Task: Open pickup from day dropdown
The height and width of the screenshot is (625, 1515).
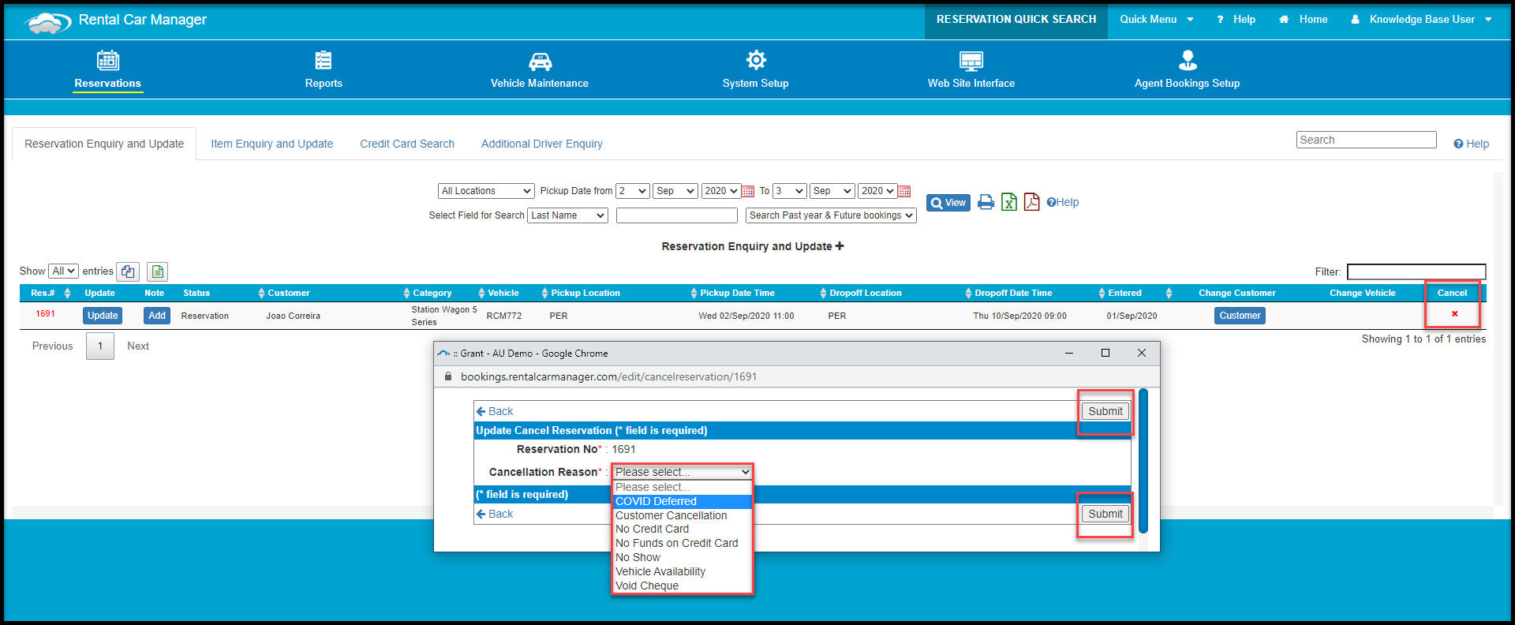Action: (633, 191)
